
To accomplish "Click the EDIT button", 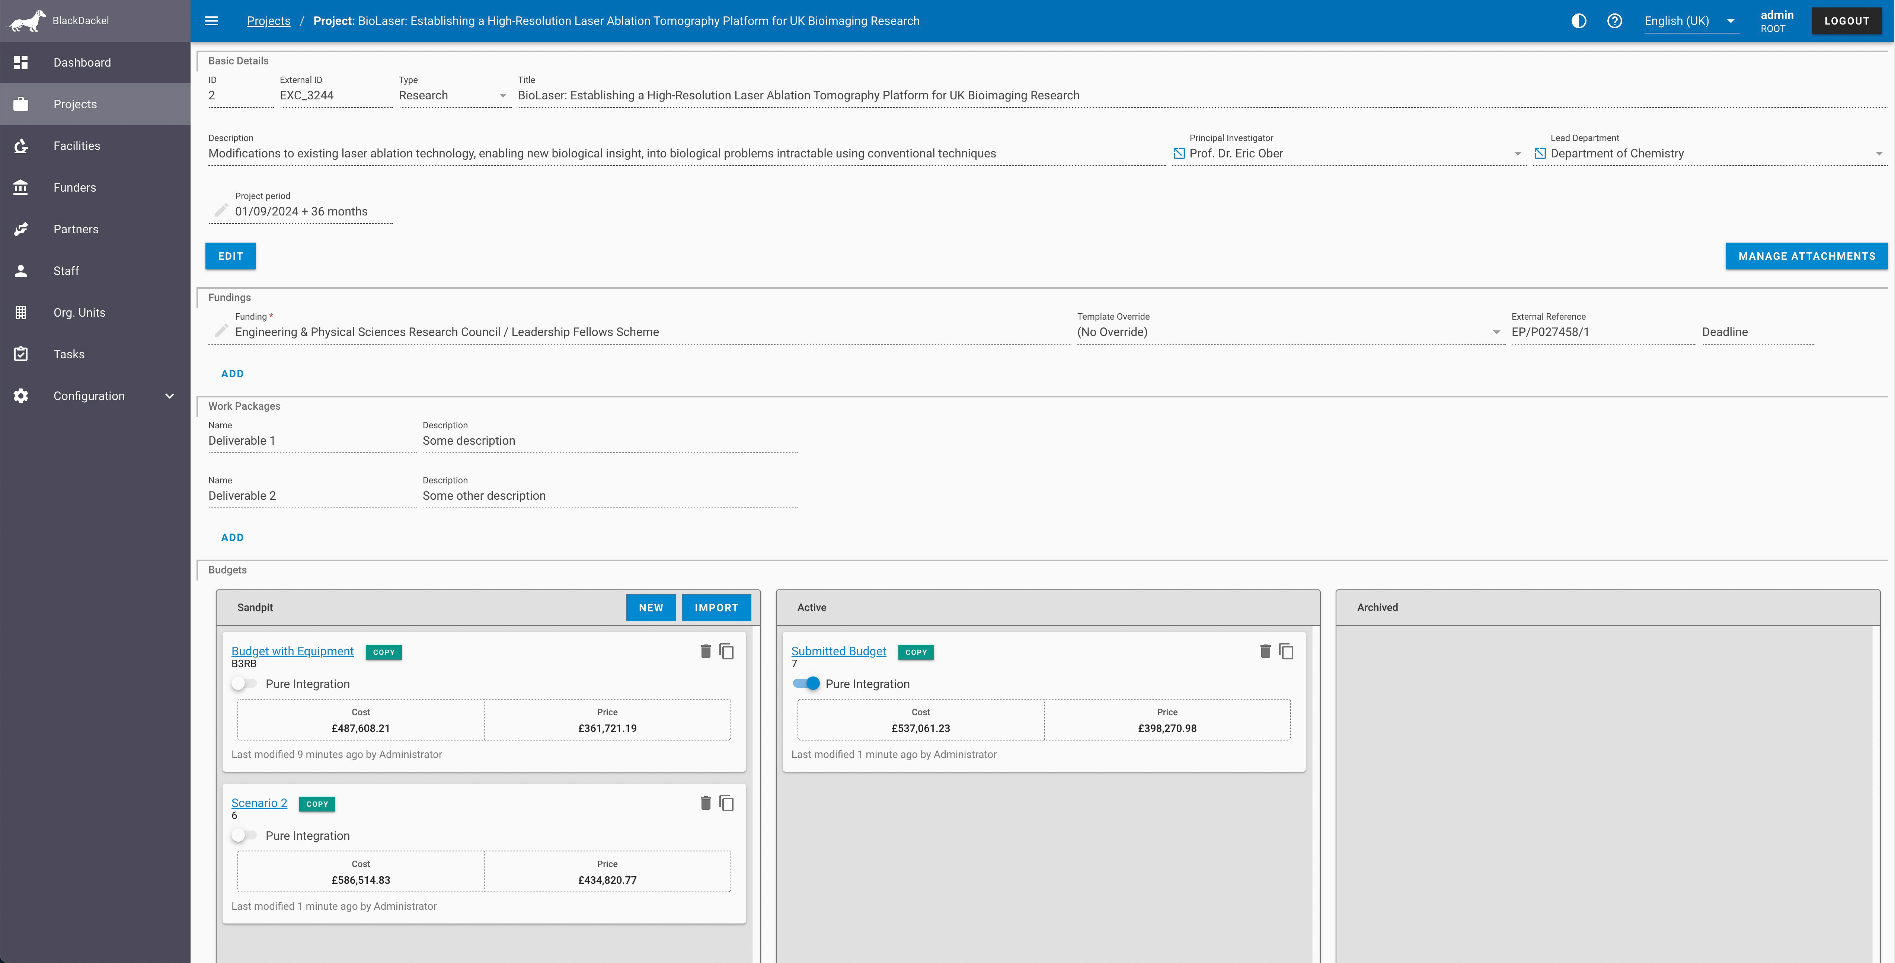I will [x=230, y=256].
